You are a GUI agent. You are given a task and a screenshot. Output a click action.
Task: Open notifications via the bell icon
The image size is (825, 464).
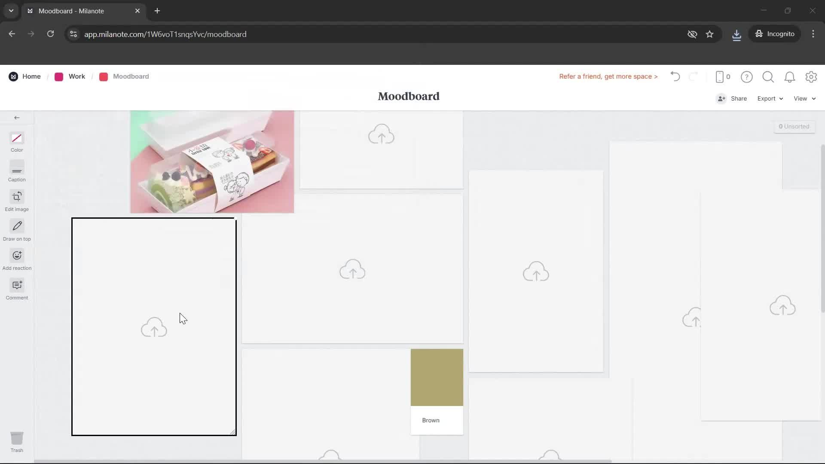click(x=790, y=77)
